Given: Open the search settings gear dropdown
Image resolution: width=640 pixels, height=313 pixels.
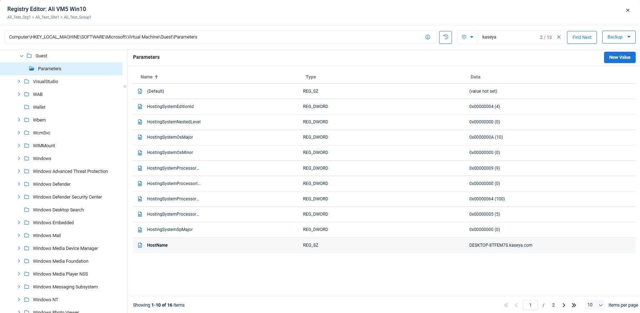Looking at the screenshot, I should (467, 37).
